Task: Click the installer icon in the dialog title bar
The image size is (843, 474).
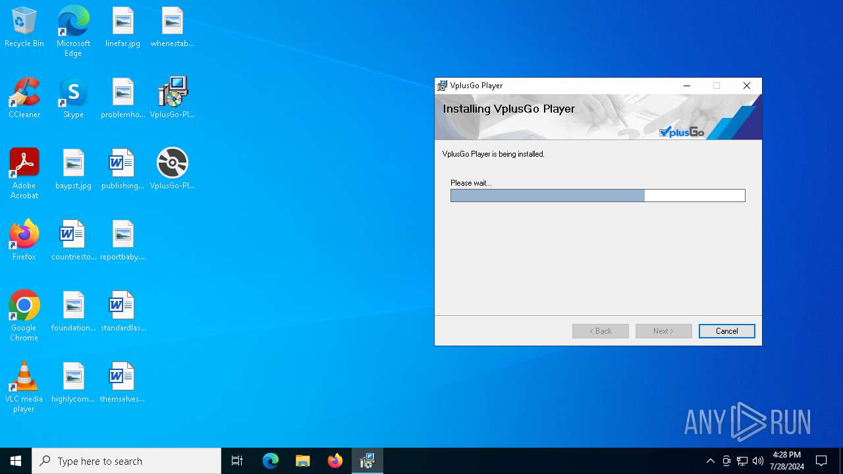Action: 442,86
